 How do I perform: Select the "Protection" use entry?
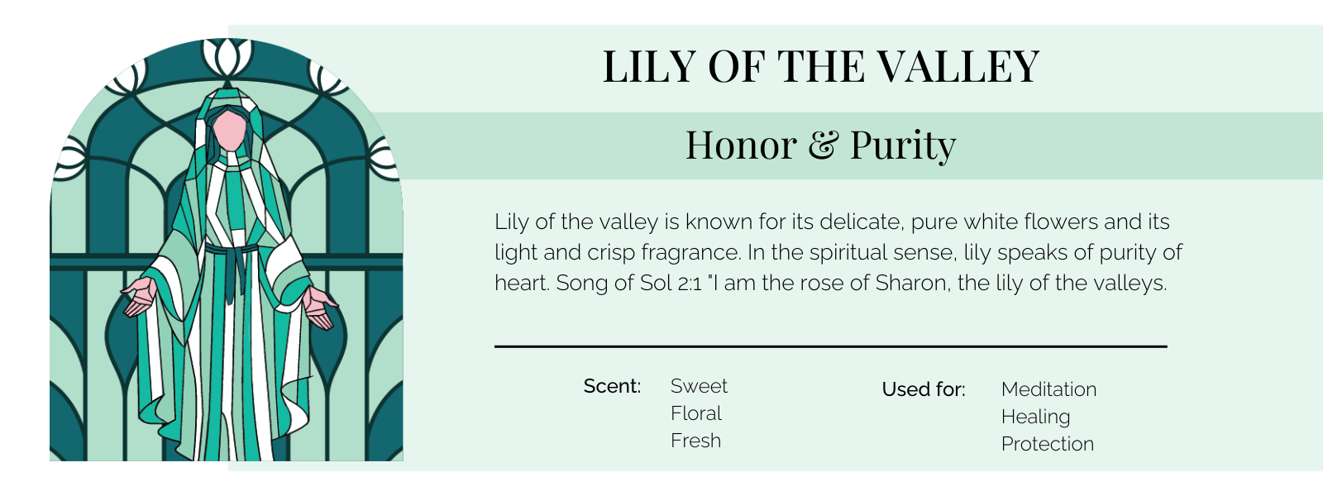[1047, 444]
